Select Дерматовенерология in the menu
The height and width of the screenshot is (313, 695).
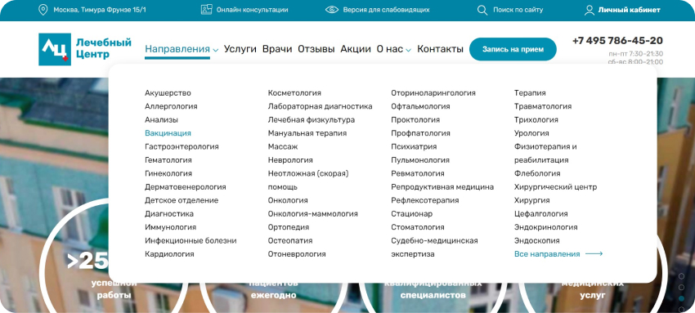[186, 187]
